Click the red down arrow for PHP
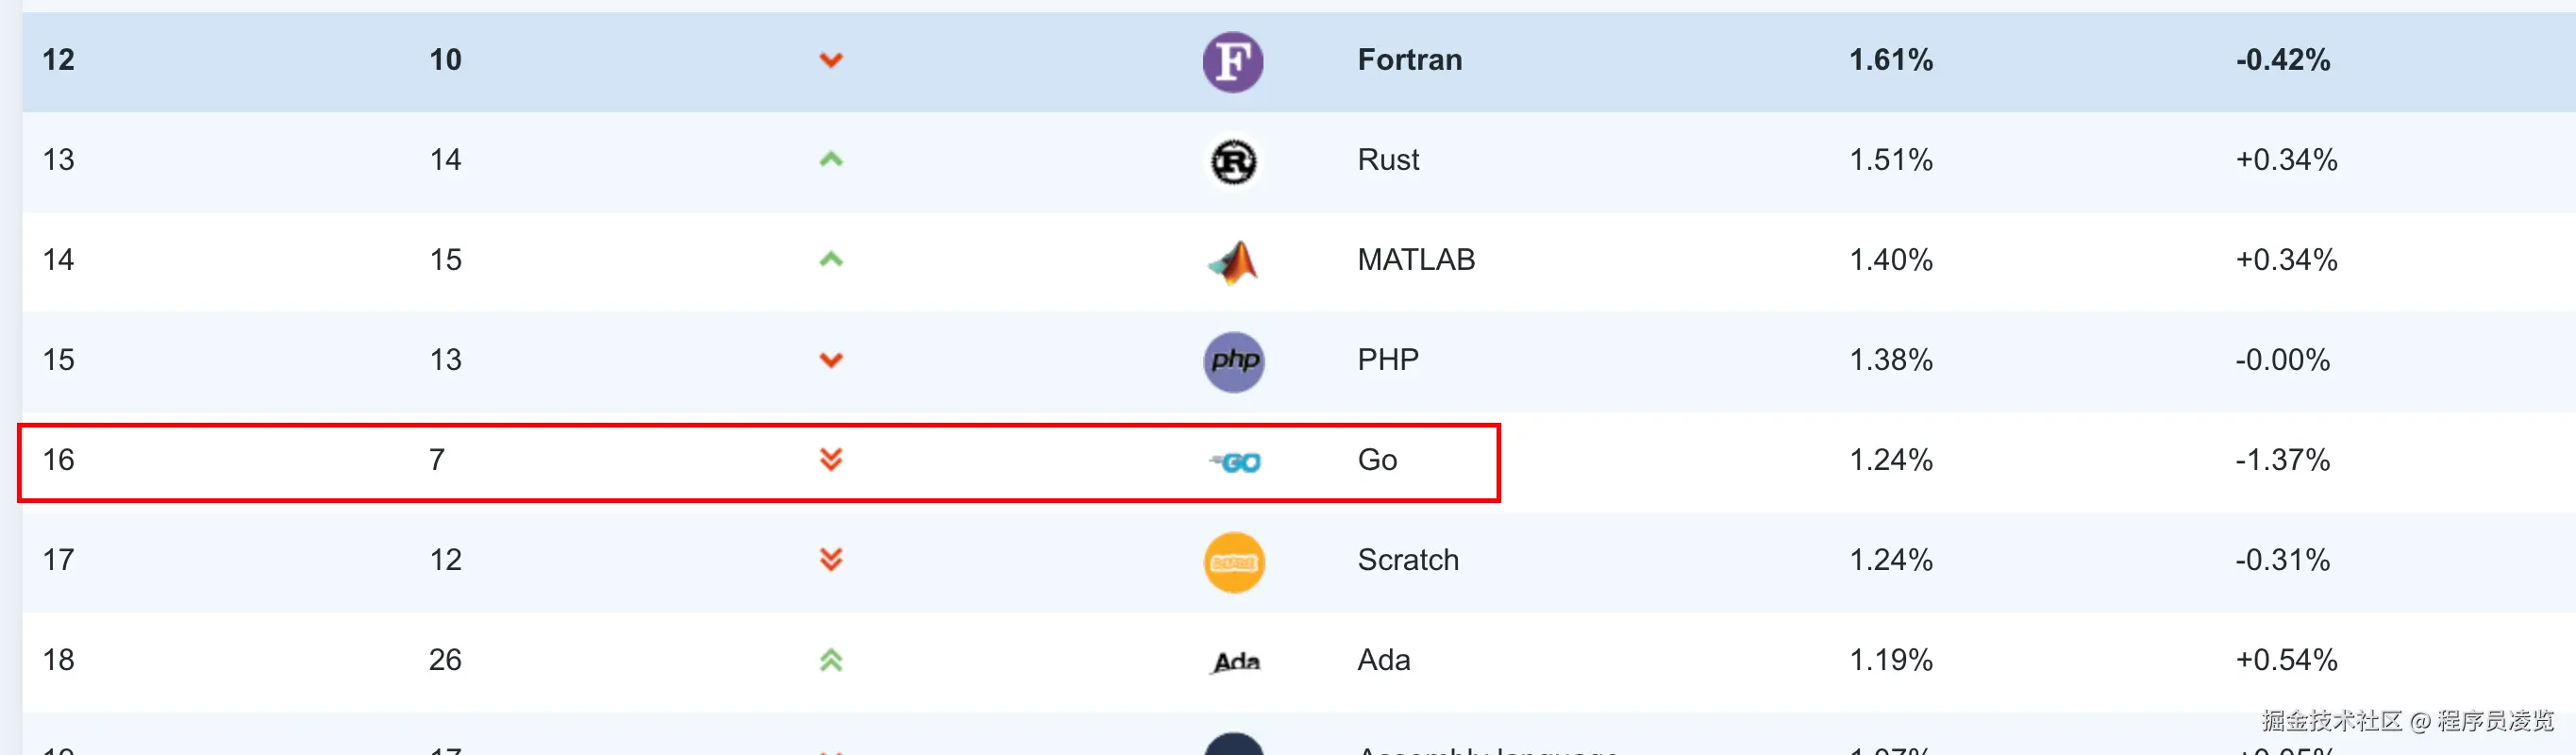Screen dimensions: 2576x755 tap(831, 360)
